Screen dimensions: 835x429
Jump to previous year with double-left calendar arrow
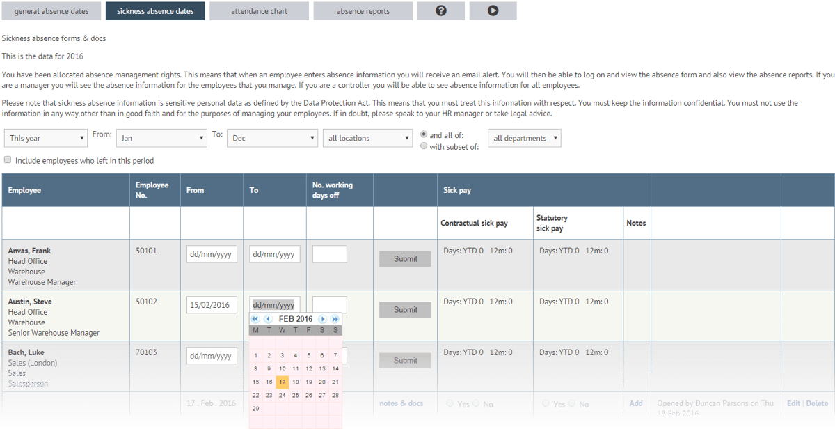tap(255, 318)
